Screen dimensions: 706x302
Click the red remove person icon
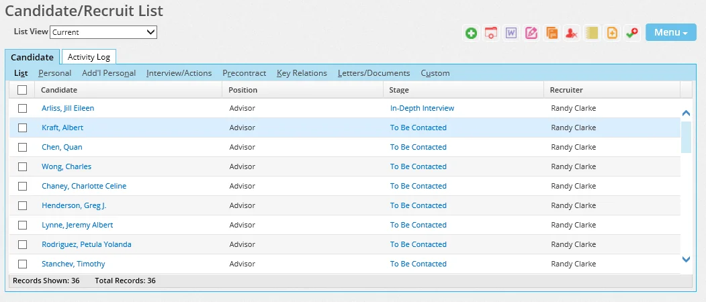572,33
